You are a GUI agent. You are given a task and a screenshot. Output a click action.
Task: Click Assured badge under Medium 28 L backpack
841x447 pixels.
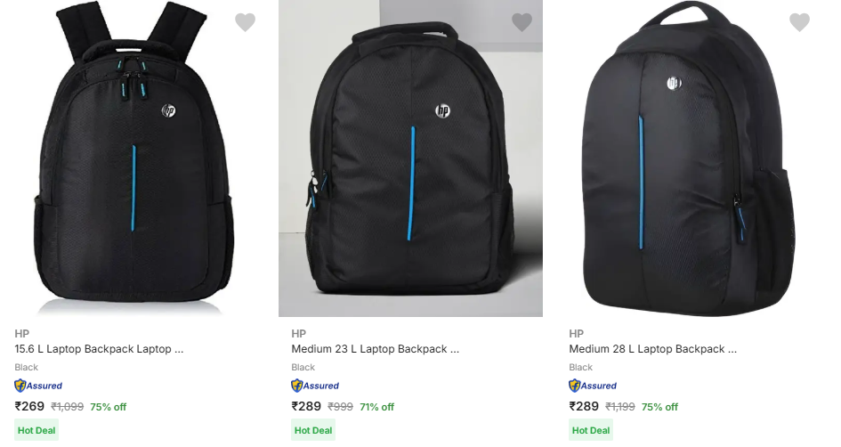point(593,386)
